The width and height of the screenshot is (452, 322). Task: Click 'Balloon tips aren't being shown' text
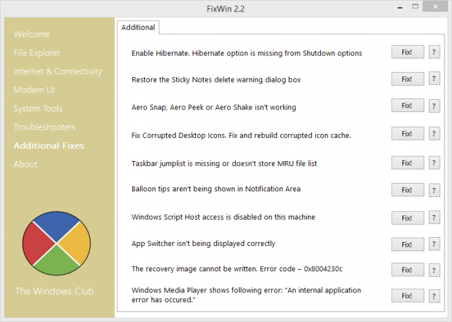click(x=216, y=189)
